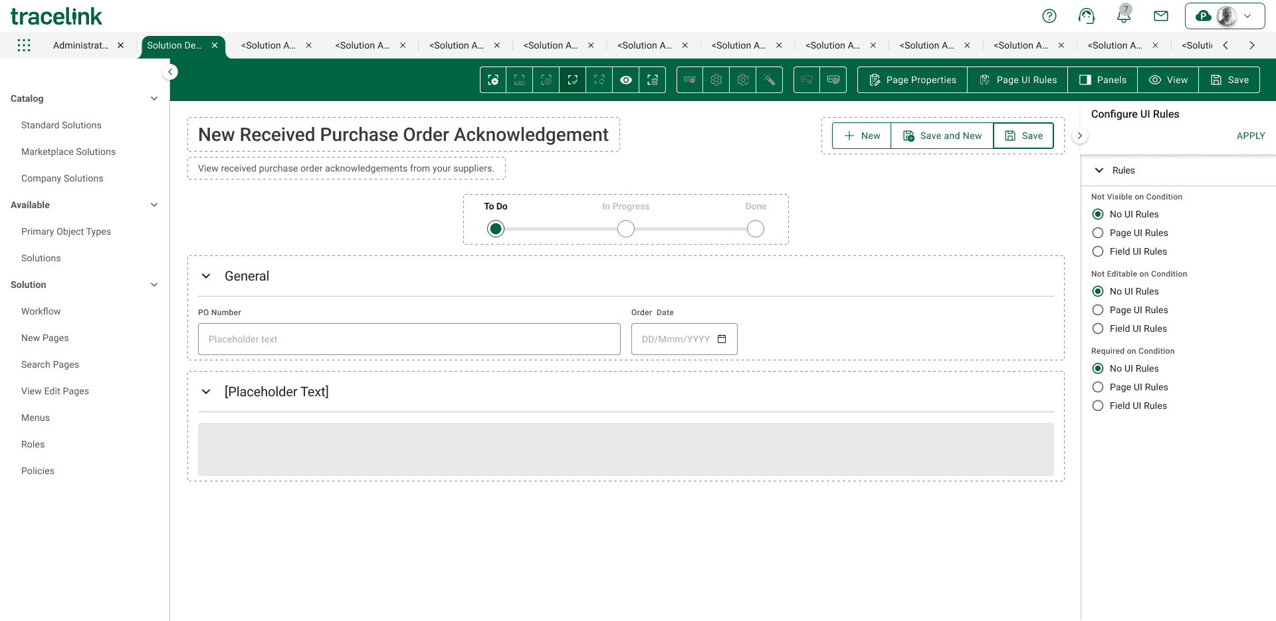Screen dimensions: 1276x621
Task: Collapse the [Placeholder Text] section chevron
Action: click(x=206, y=392)
